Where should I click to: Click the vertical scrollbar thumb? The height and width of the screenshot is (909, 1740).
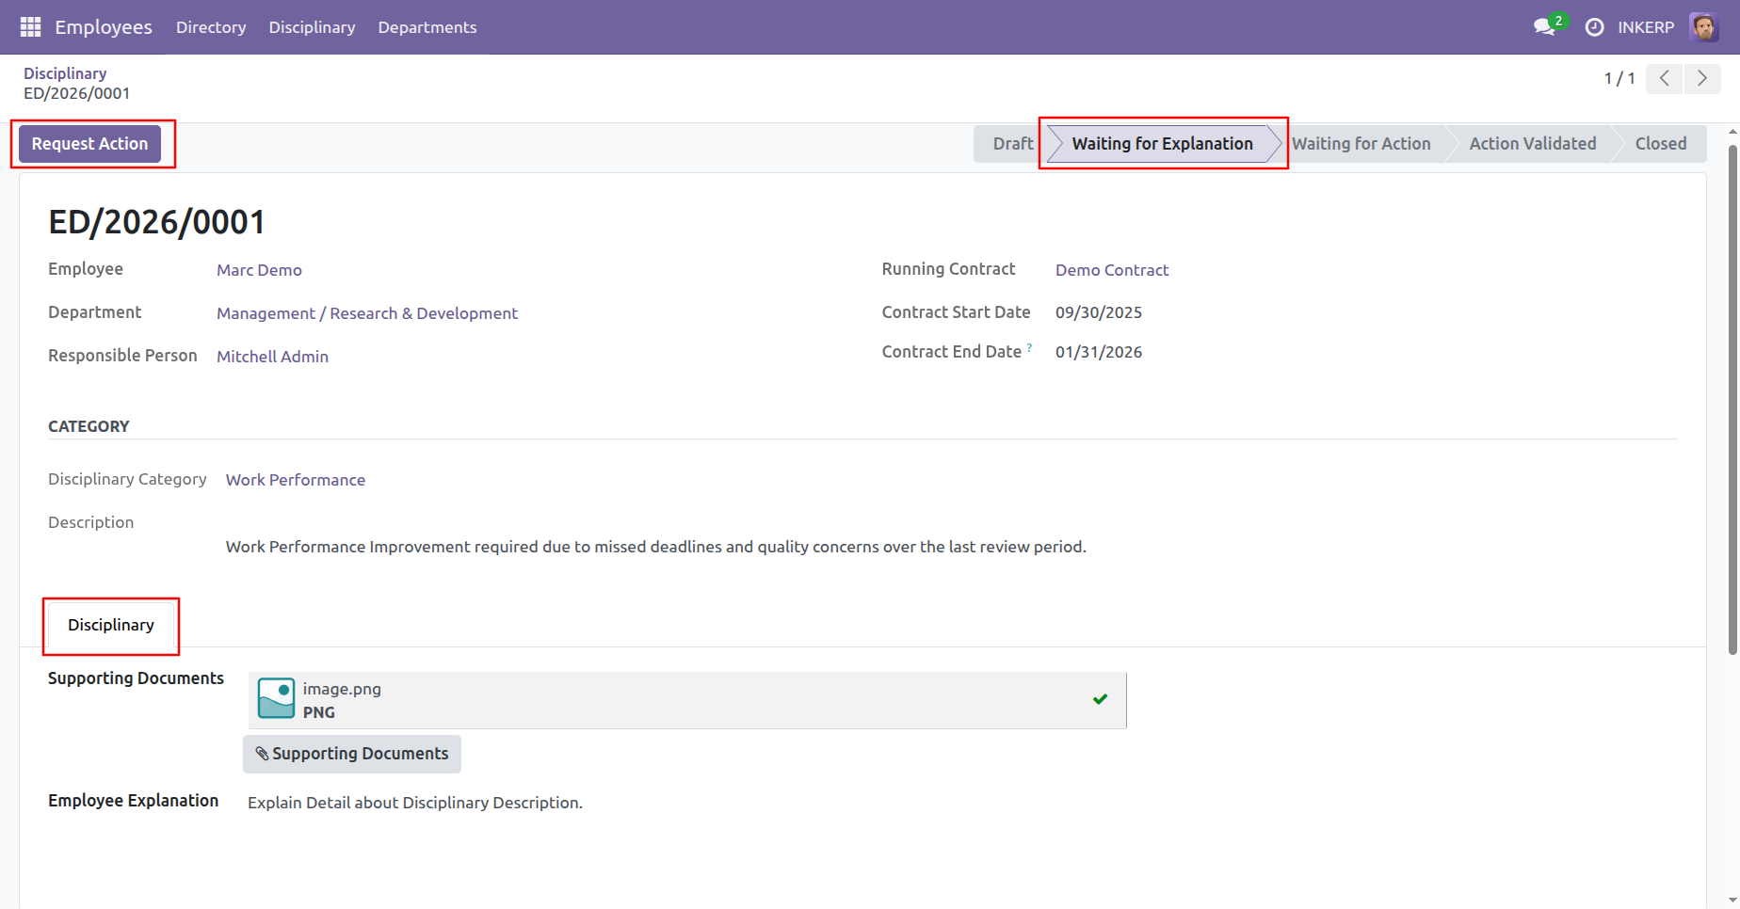[x=1732, y=399]
